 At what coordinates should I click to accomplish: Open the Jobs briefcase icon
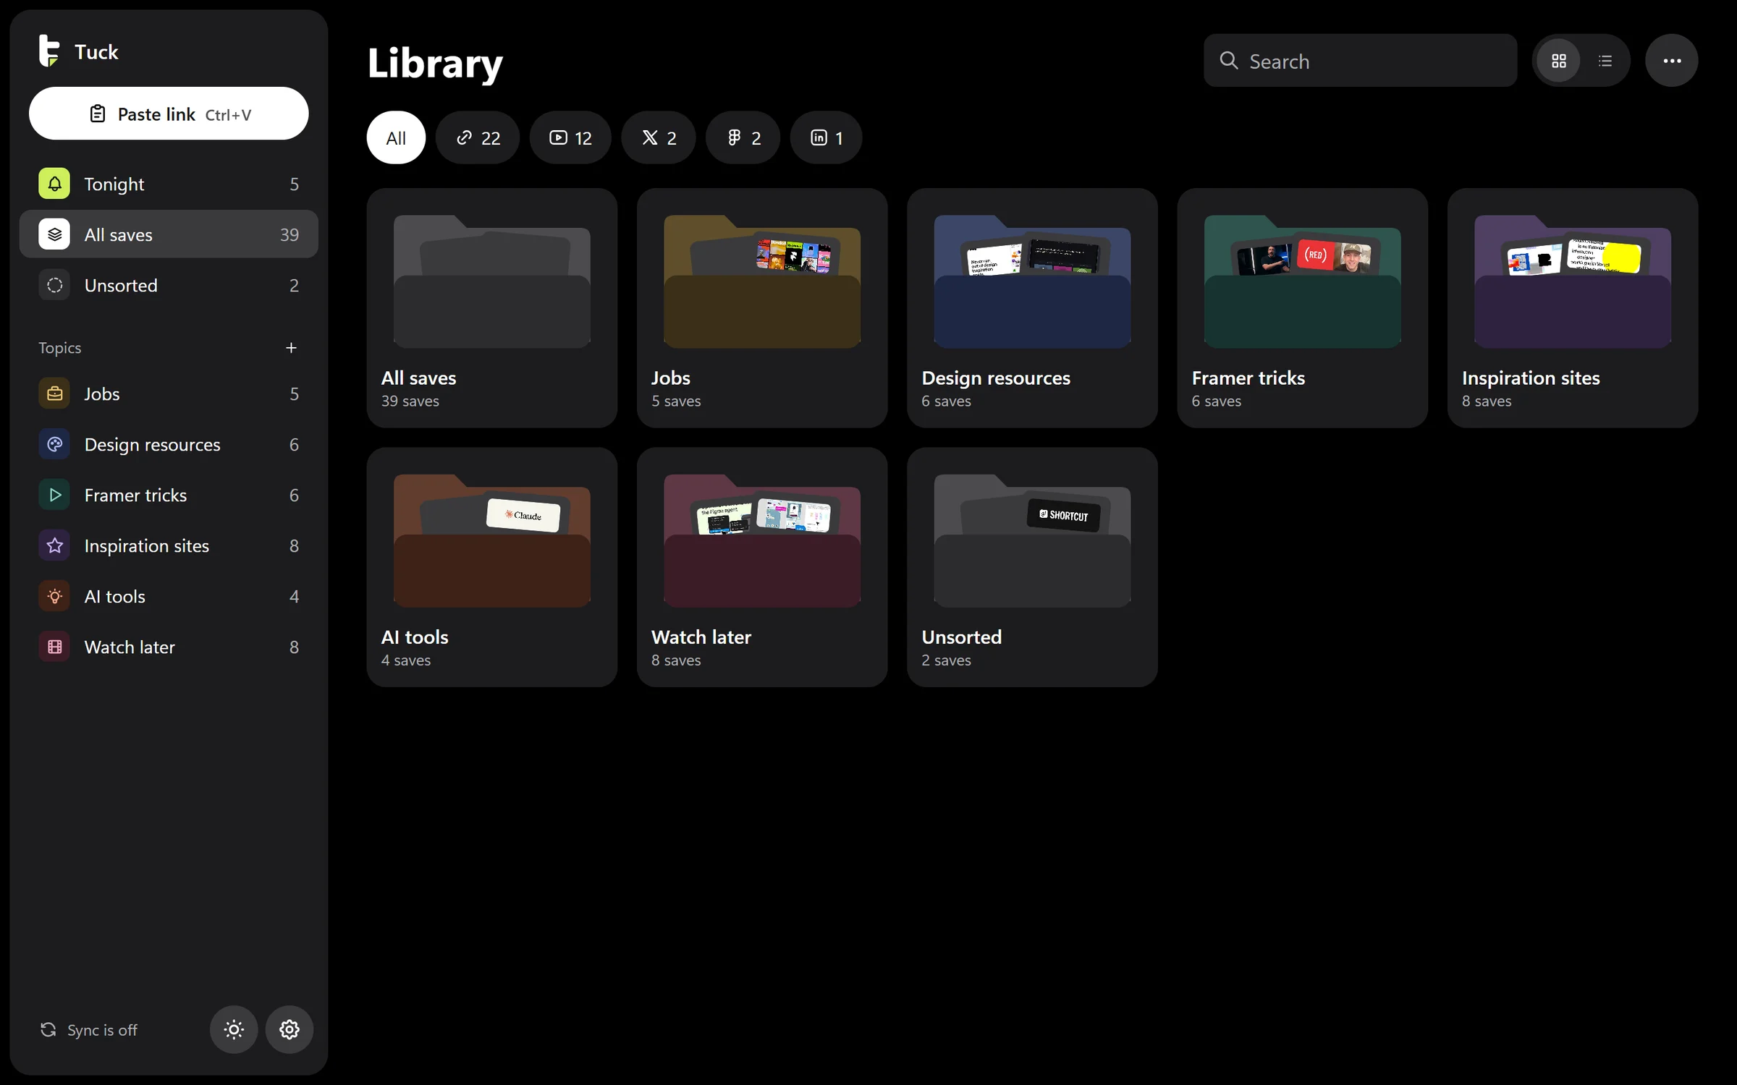[x=54, y=393]
